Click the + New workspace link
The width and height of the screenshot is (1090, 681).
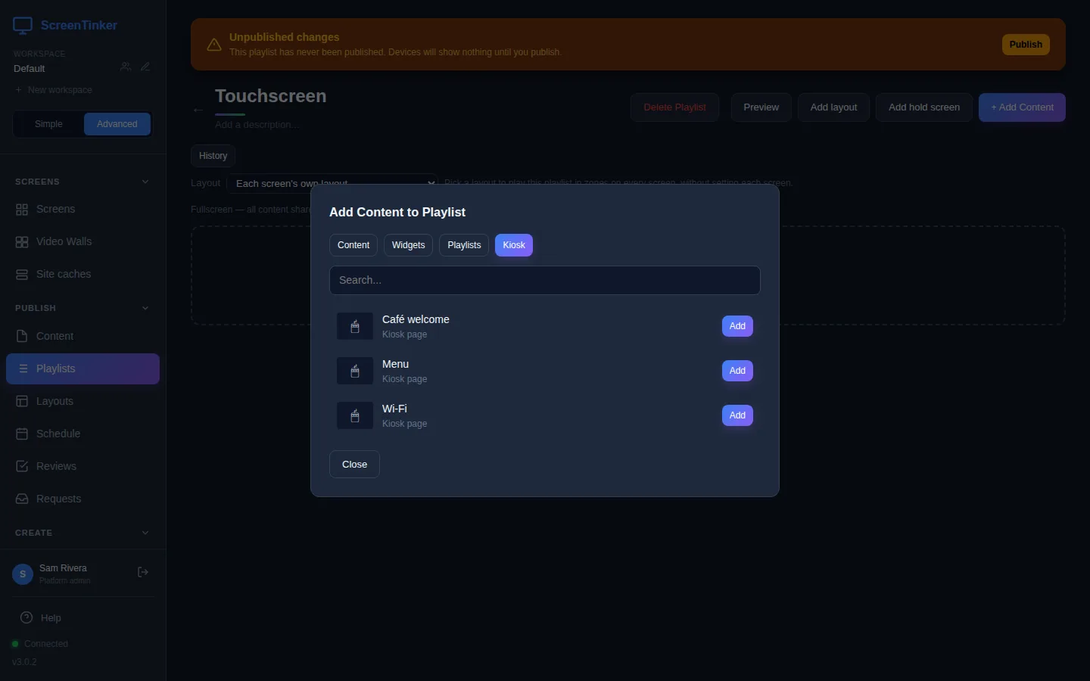53,90
